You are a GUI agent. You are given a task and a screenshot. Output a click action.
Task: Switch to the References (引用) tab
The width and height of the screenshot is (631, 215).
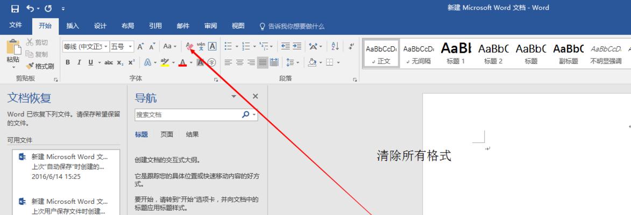tap(155, 26)
